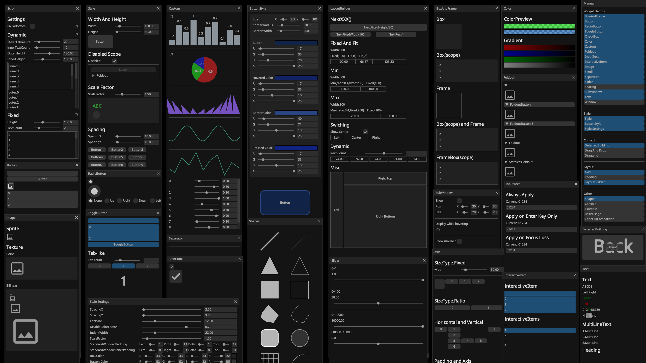This screenshot has width=646, height=363.
Task: Click the Sprite image icon in Image panel
Action: (10, 237)
